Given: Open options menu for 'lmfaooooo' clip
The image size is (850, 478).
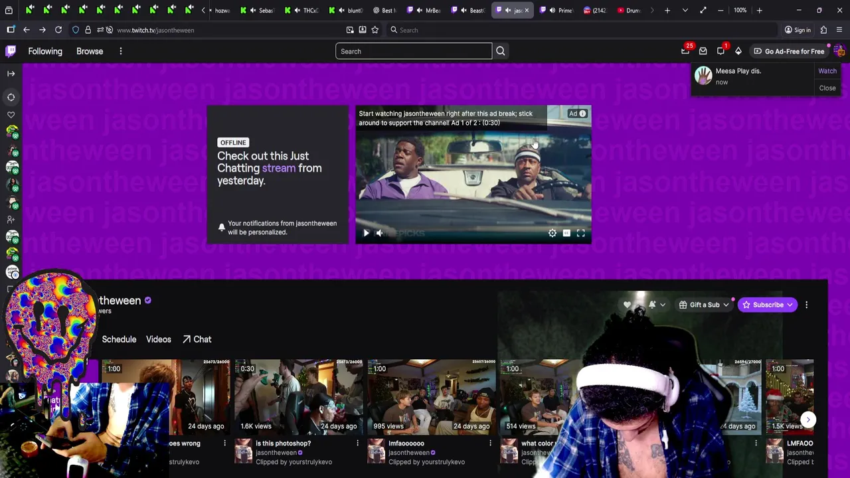Looking at the screenshot, I should click(490, 443).
